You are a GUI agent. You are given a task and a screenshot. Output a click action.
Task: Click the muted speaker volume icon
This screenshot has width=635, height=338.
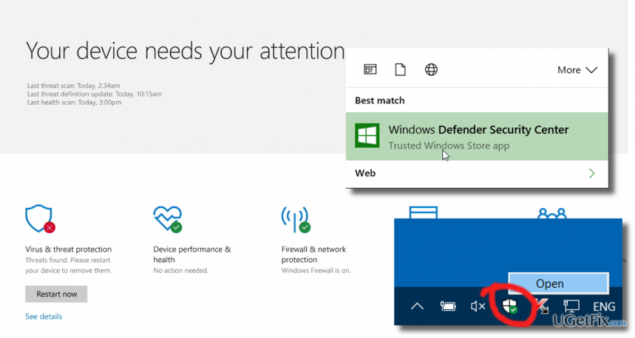(x=478, y=306)
